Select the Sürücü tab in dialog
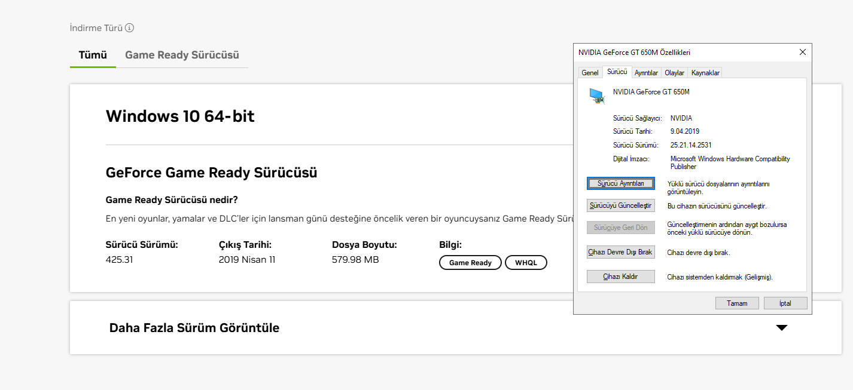 coord(617,72)
